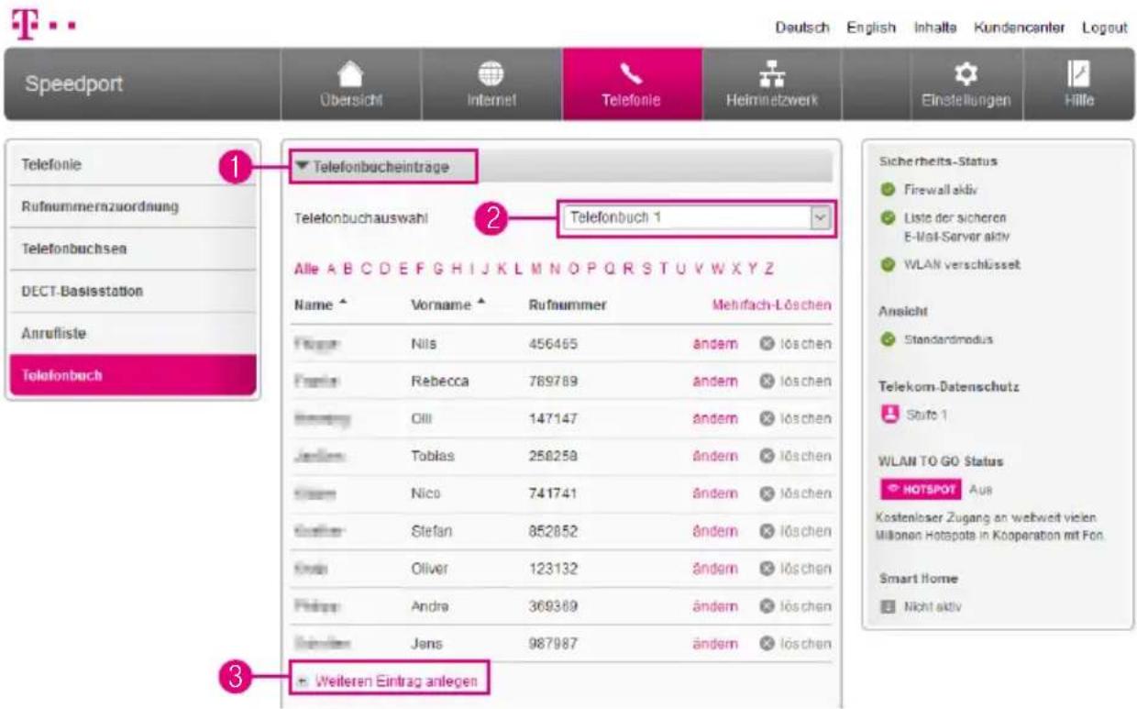Screen dimensions: 1137x709
Task: Select phone number 456465
Action: click(553, 344)
